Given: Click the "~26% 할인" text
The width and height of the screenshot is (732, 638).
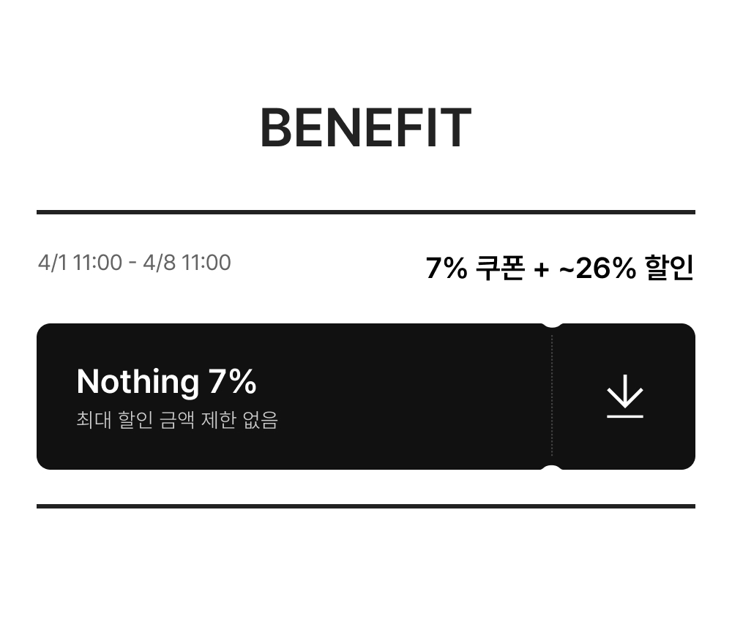Looking at the screenshot, I should 626,269.
